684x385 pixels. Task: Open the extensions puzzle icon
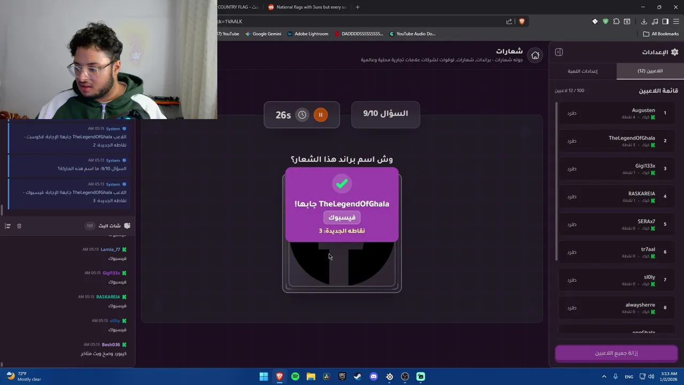[616, 21]
